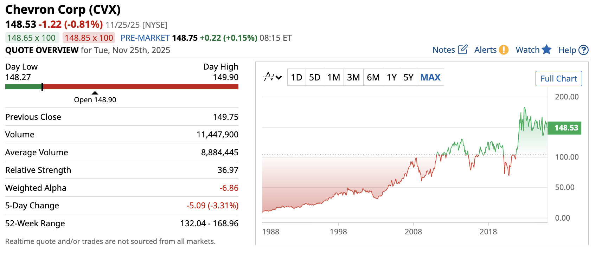Show the 6M chart period
595x253 pixels.
point(373,77)
